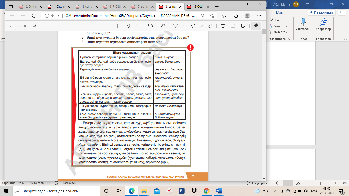Image resolution: width=349 pixels, height=196 pixels.
Task: Click the PDF page number field
Action: coord(11,26)
